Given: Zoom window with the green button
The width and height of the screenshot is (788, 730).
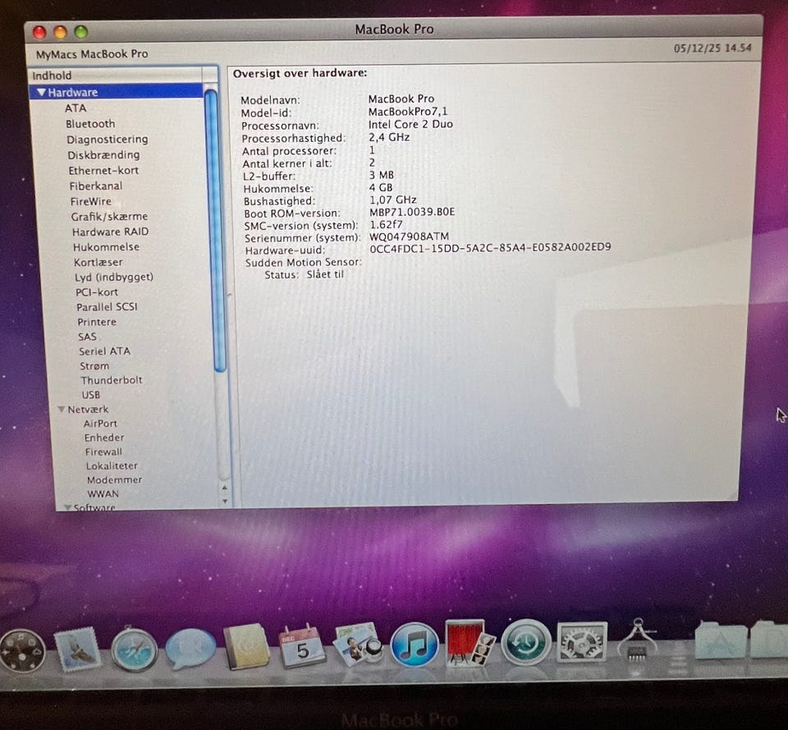Looking at the screenshot, I should 81,32.
